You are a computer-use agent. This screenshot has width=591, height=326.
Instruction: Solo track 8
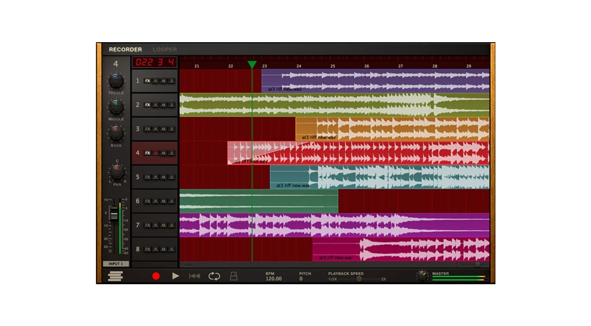coord(172,249)
